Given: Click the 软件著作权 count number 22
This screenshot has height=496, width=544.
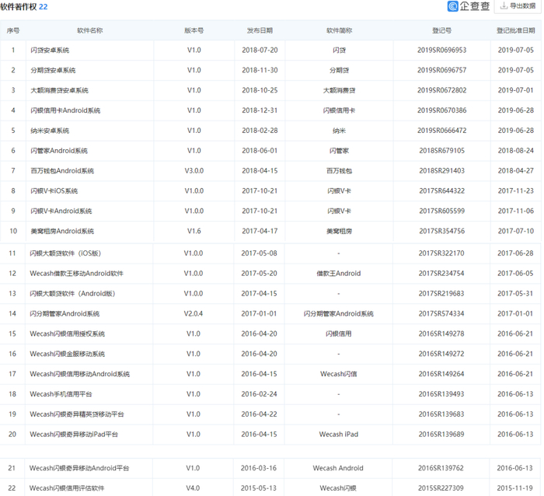Looking at the screenshot, I should pyautogui.click(x=43, y=7).
